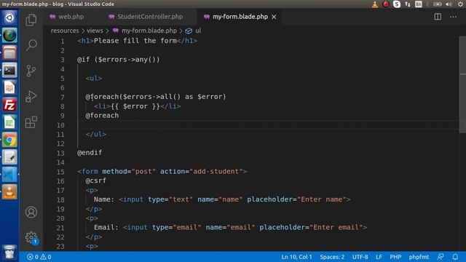This screenshot has height=262, width=466.
Task: Open the Extensions view
Action: point(31,122)
